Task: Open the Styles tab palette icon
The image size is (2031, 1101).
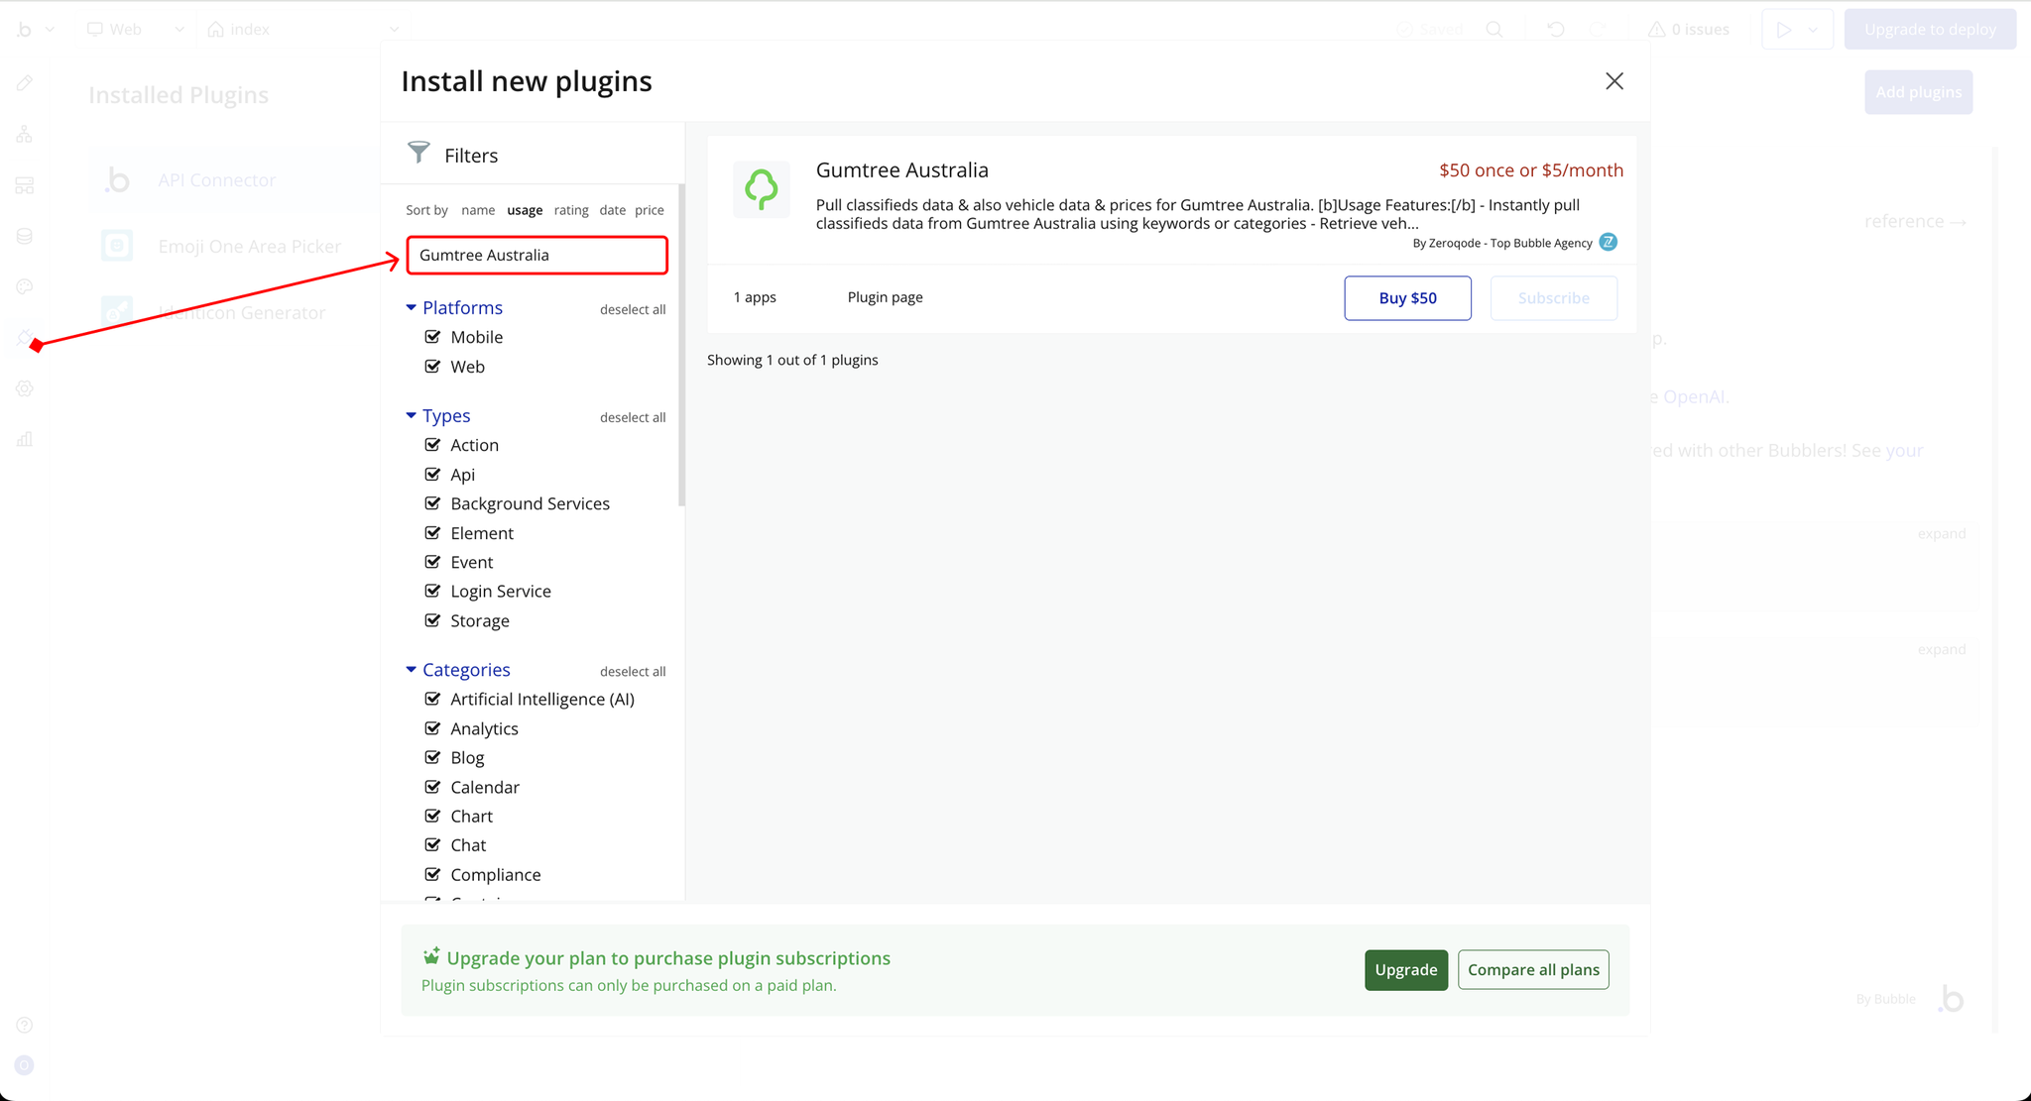Action: pyautogui.click(x=25, y=286)
